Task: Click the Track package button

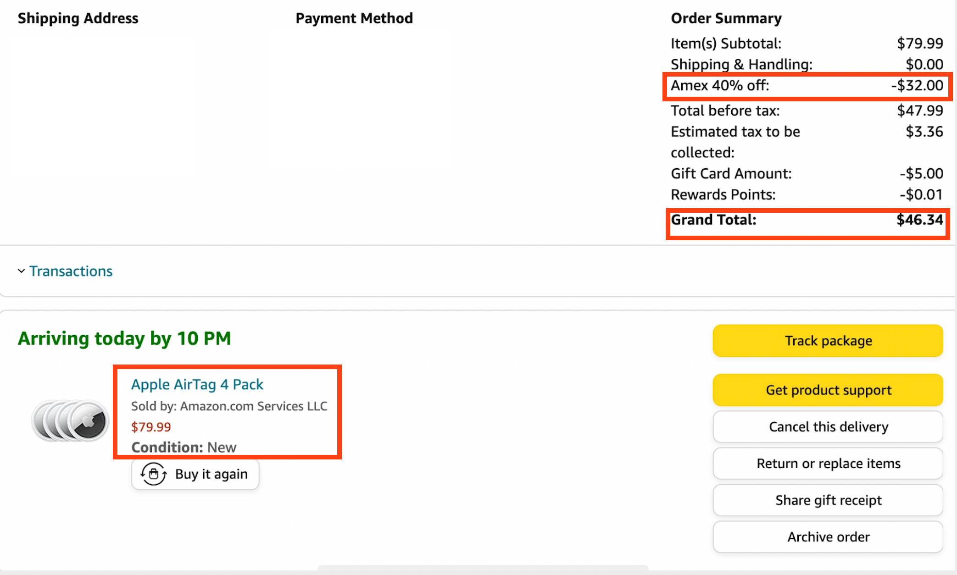Action: (828, 341)
